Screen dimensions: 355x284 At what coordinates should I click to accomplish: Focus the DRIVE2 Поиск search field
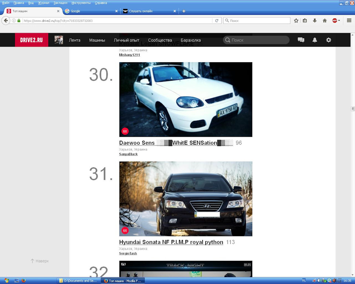coord(256,40)
